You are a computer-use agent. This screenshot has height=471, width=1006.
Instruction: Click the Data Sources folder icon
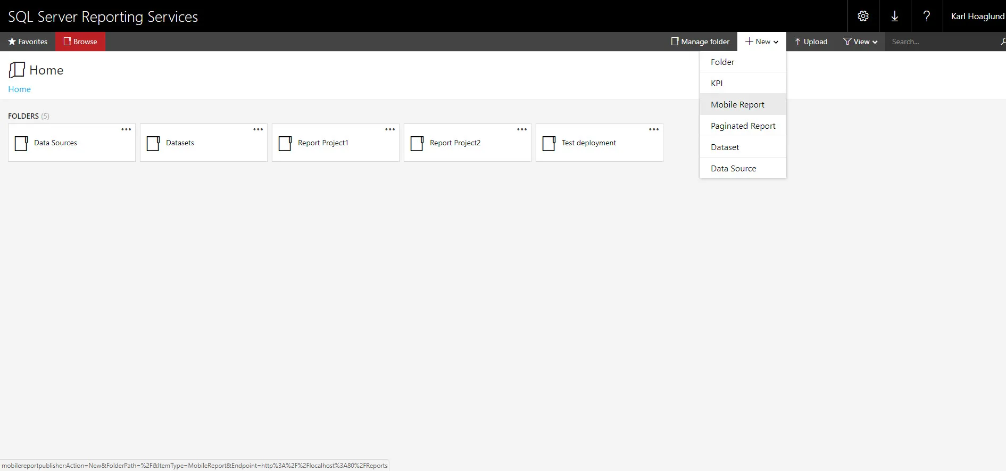21,143
